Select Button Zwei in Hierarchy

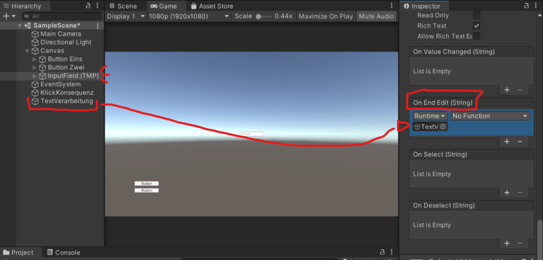(66, 67)
